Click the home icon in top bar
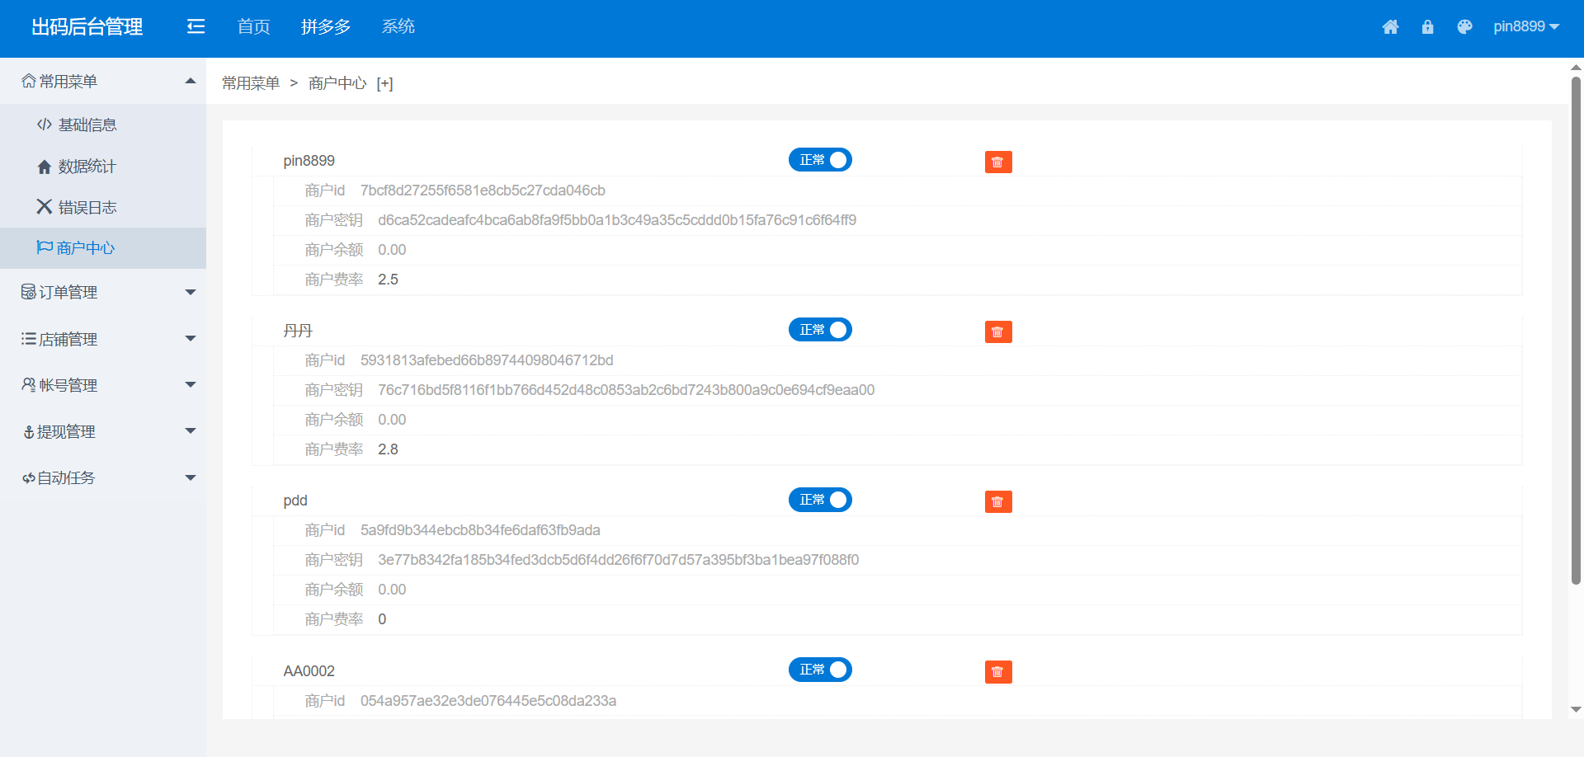This screenshot has height=757, width=1584. pos(1390,27)
